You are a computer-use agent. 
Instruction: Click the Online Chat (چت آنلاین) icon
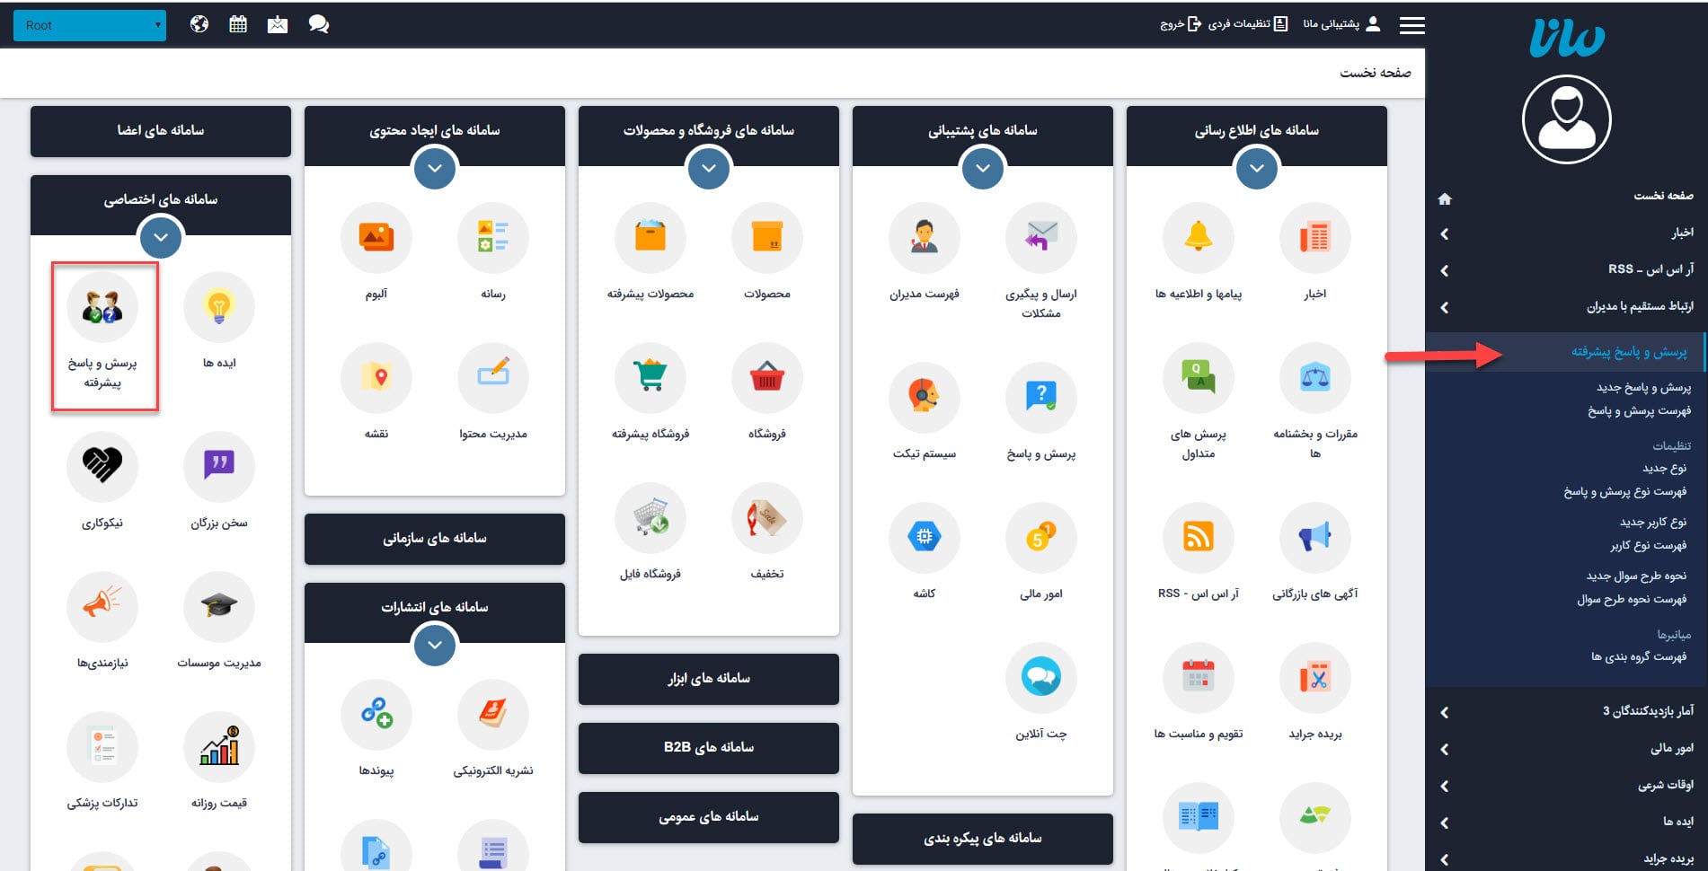[1040, 678]
